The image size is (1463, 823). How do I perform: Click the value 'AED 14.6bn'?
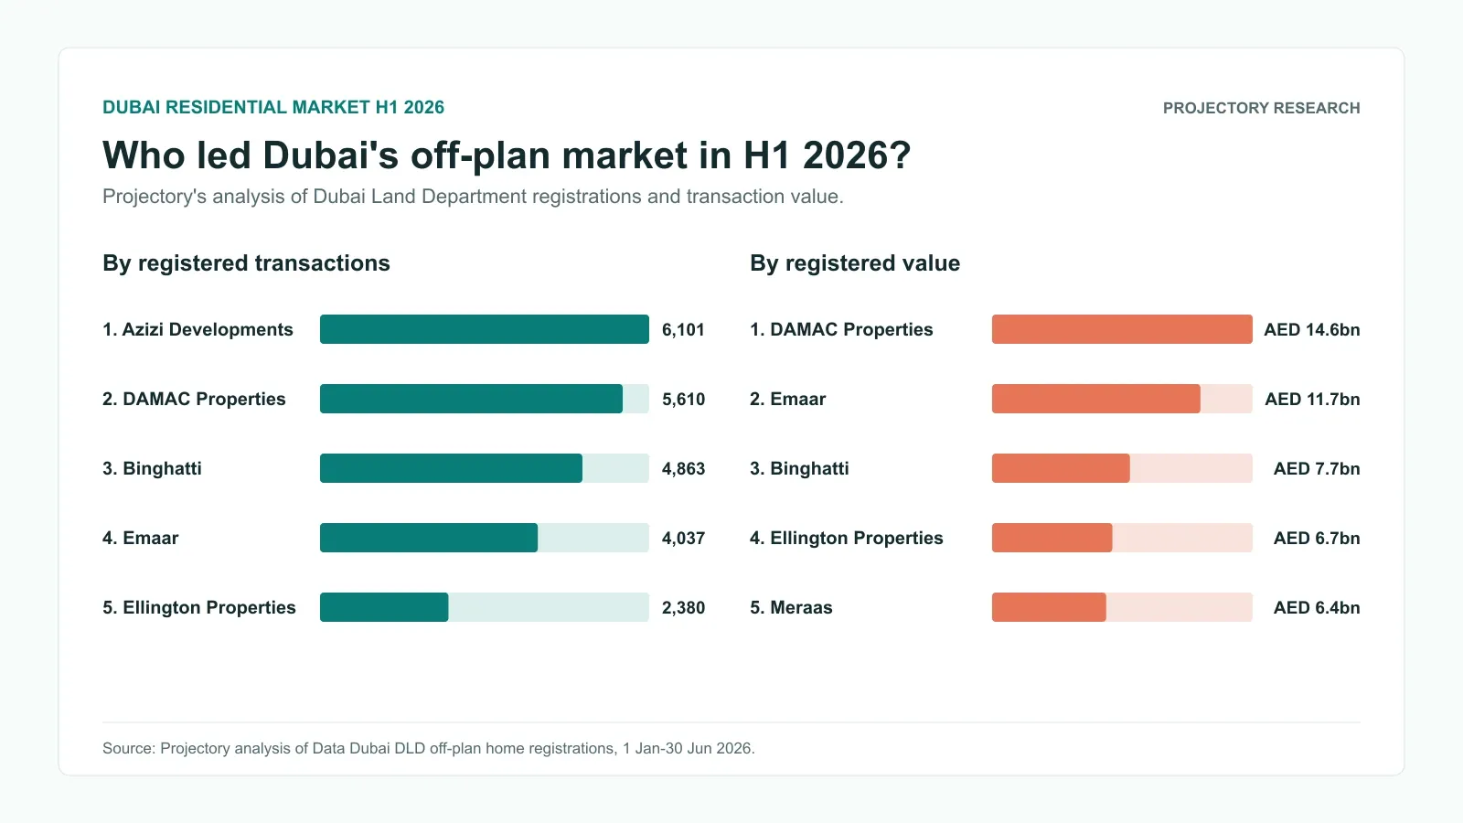(x=1312, y=329)
